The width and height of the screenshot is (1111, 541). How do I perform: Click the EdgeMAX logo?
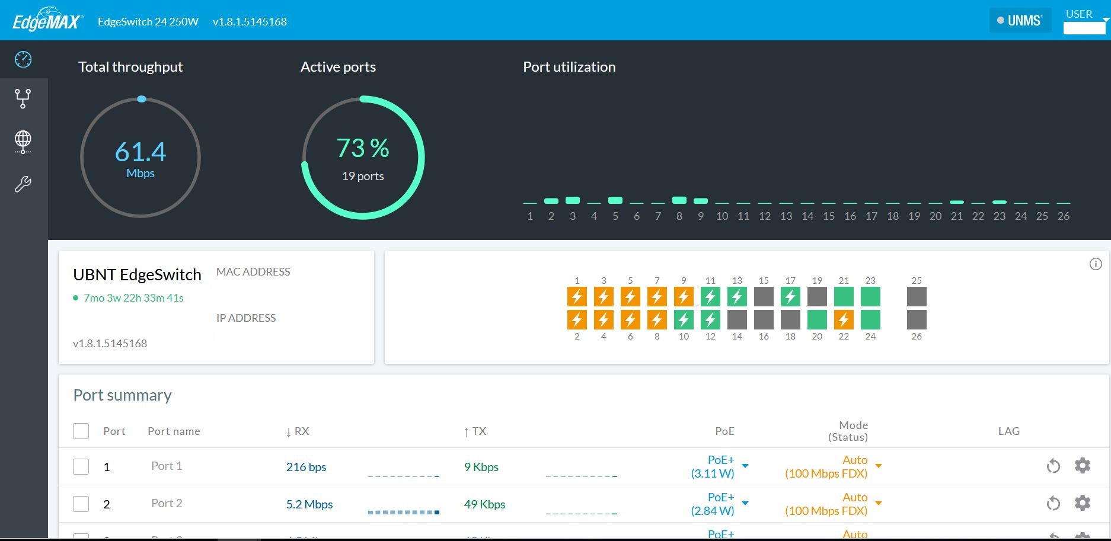point(47,21)
